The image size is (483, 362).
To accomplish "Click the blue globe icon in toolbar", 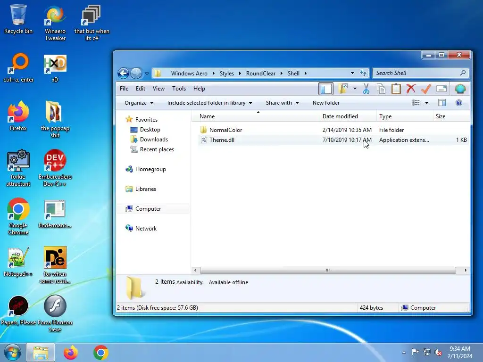I will click(x=460, y=89).
